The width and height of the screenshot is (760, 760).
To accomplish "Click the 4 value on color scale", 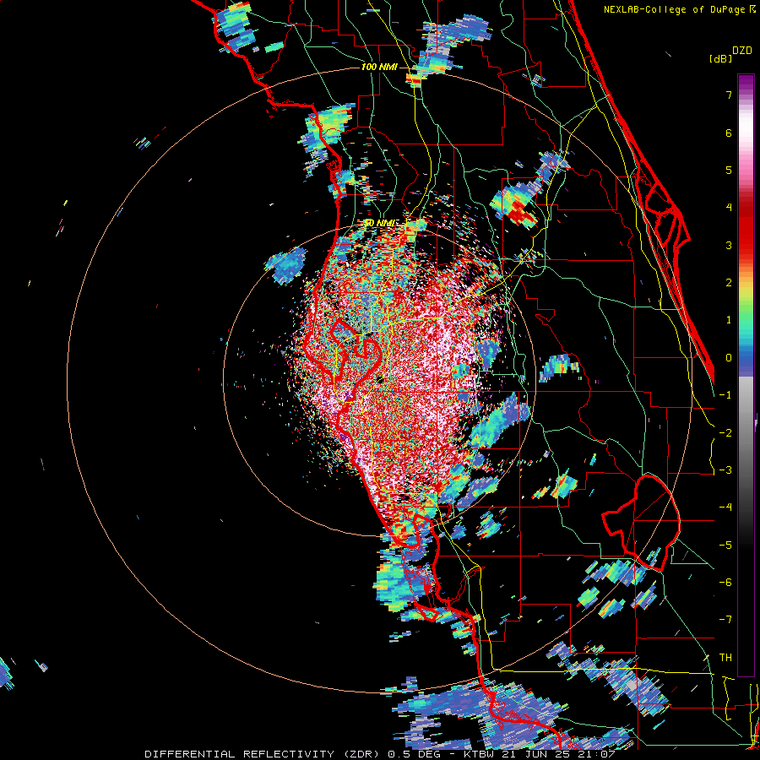I will pyautogui.click(x=729, y=208).
